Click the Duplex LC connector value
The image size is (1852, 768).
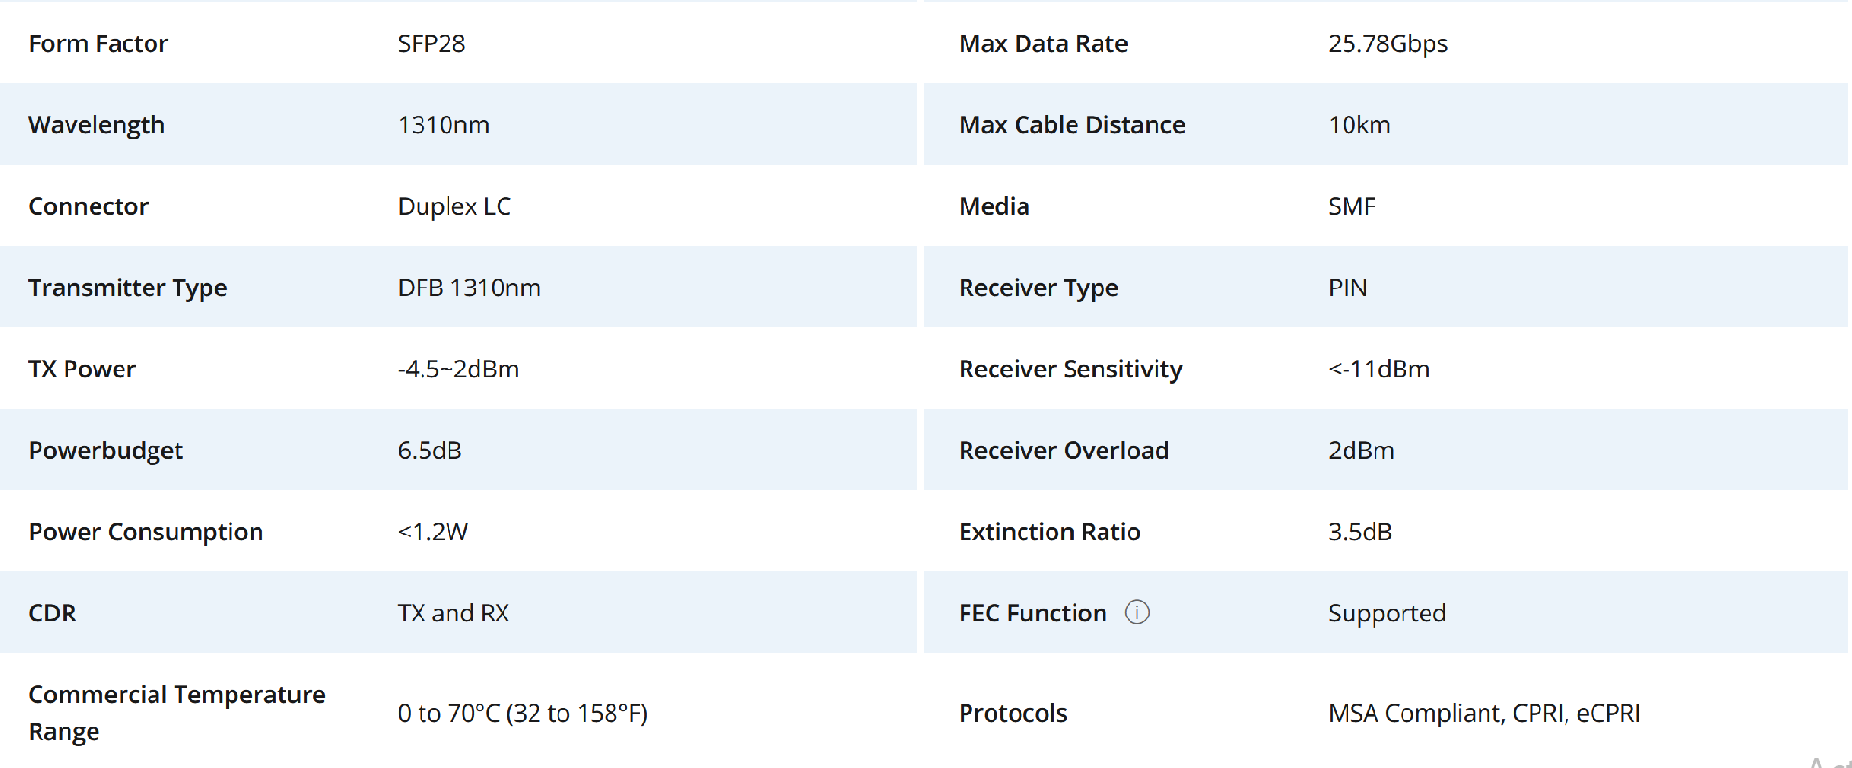click(x=454, y=206)
